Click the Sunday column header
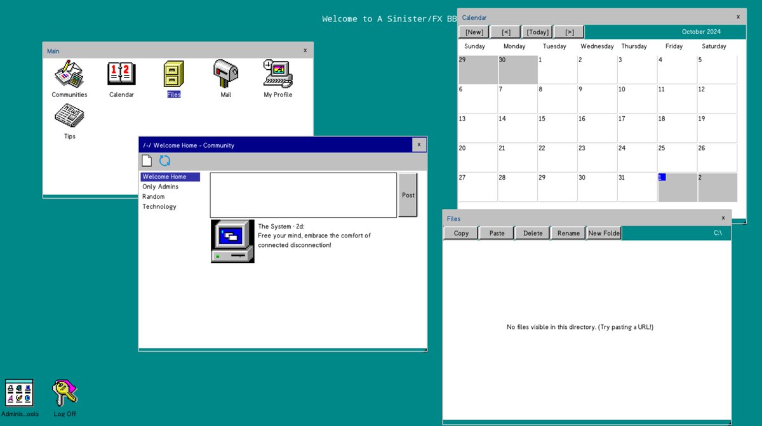 [x=475, y=46]
